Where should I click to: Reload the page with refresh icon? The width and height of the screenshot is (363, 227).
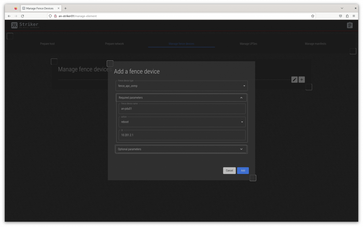(22, 16)
